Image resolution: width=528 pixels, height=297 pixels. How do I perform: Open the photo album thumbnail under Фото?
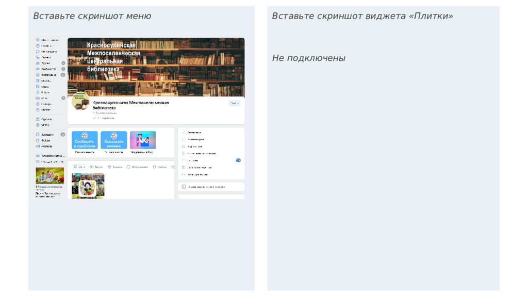click(88, 186)
